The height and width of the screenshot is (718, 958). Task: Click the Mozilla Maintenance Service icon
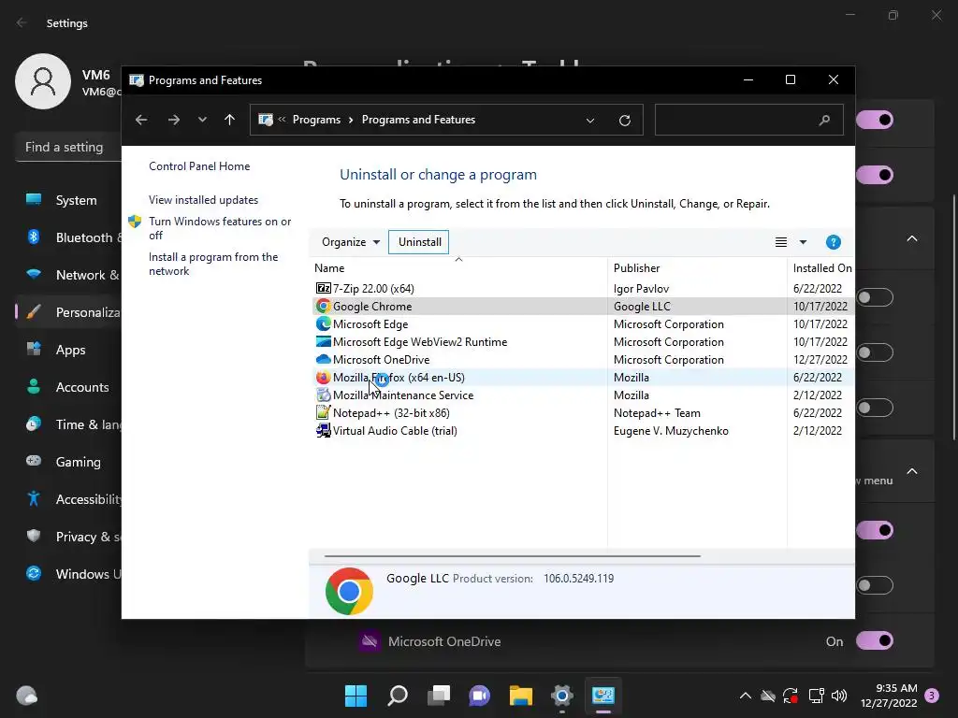point(323,395)
